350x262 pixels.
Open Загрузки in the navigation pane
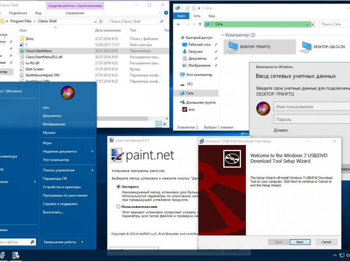195,52
